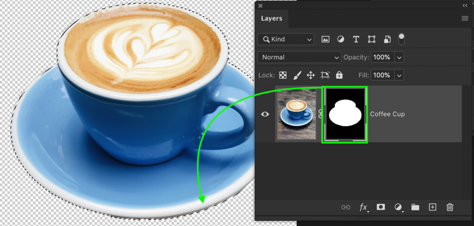Open the Layers panel options menu

465,19
